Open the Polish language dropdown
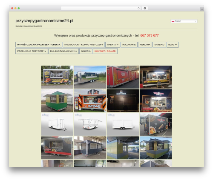The image size is (213, 180). click(x=184, y=21)
